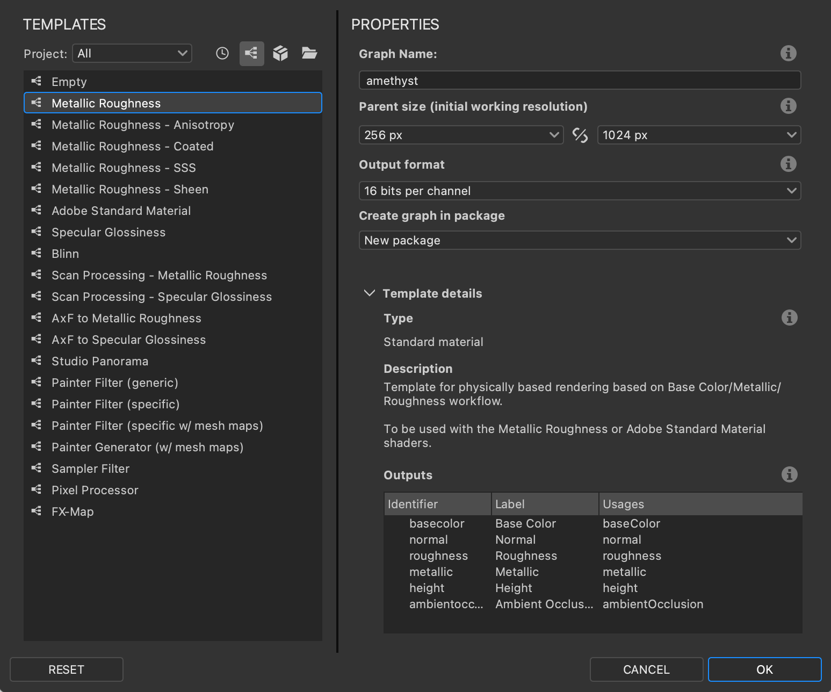Select the Adobe Standard Material template
The width and height of the screenshot is (831, 692).
(121, 211)
